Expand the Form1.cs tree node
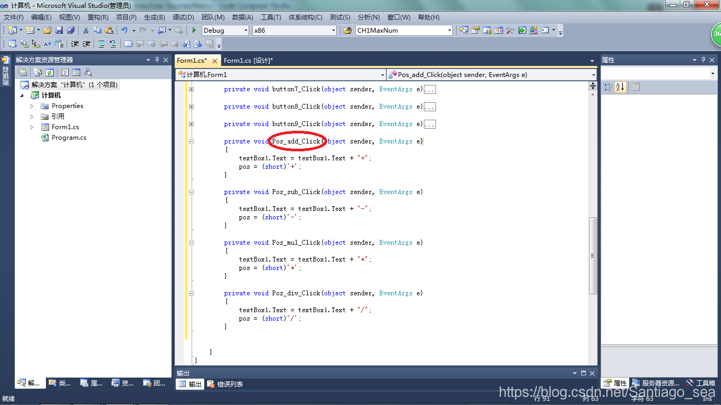The image size is (721, 405). coord(32,127)
